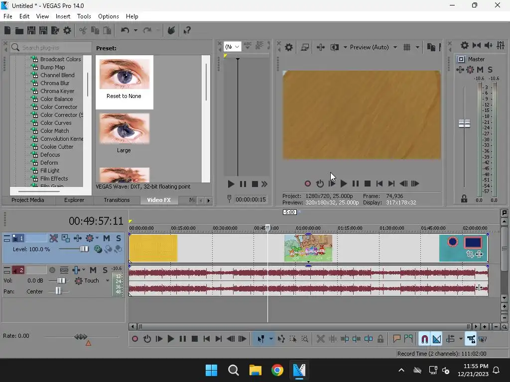Select Chroma Keyer plug-in
This screenshot has height=382, width=510.
click(57, 92)
